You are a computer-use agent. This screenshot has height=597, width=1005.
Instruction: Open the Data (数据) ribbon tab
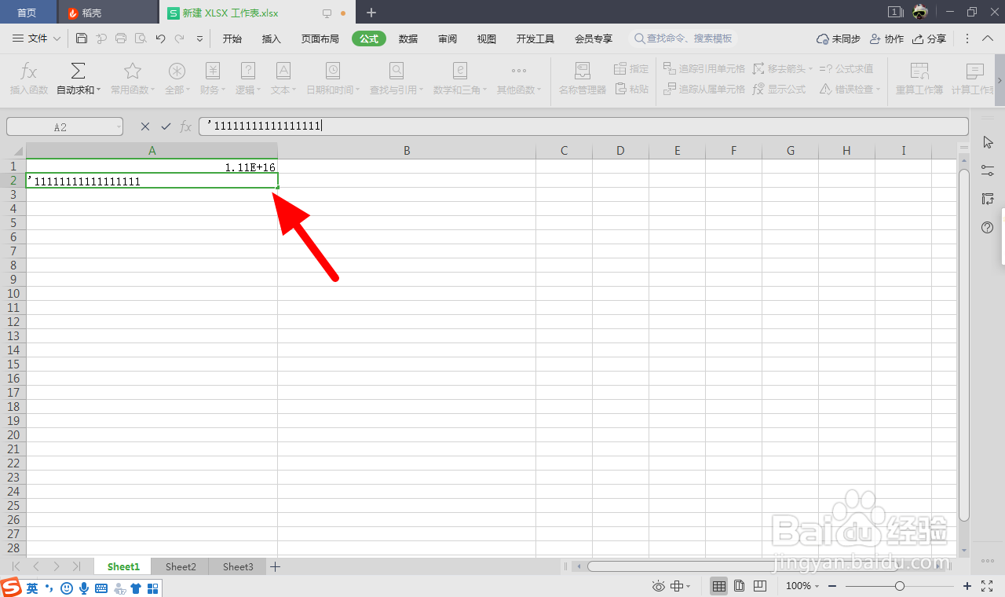(x=408, y=38)
